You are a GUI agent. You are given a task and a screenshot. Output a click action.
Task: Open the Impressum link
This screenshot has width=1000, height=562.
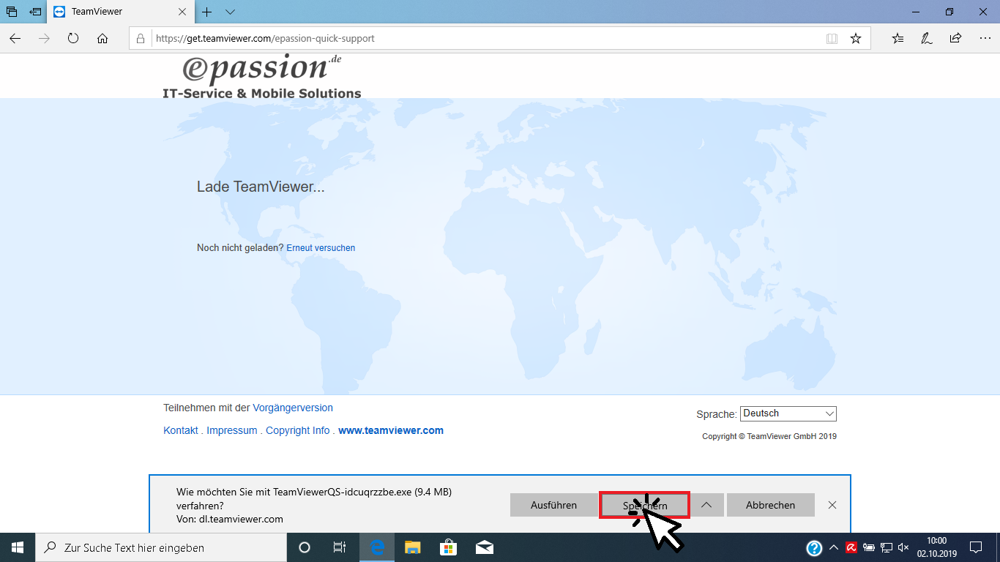tap(232, 430)
